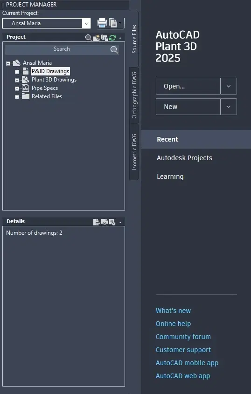The image size is (251, 394).
Task: Open the Learning section
Action: (x=170, y=177)
